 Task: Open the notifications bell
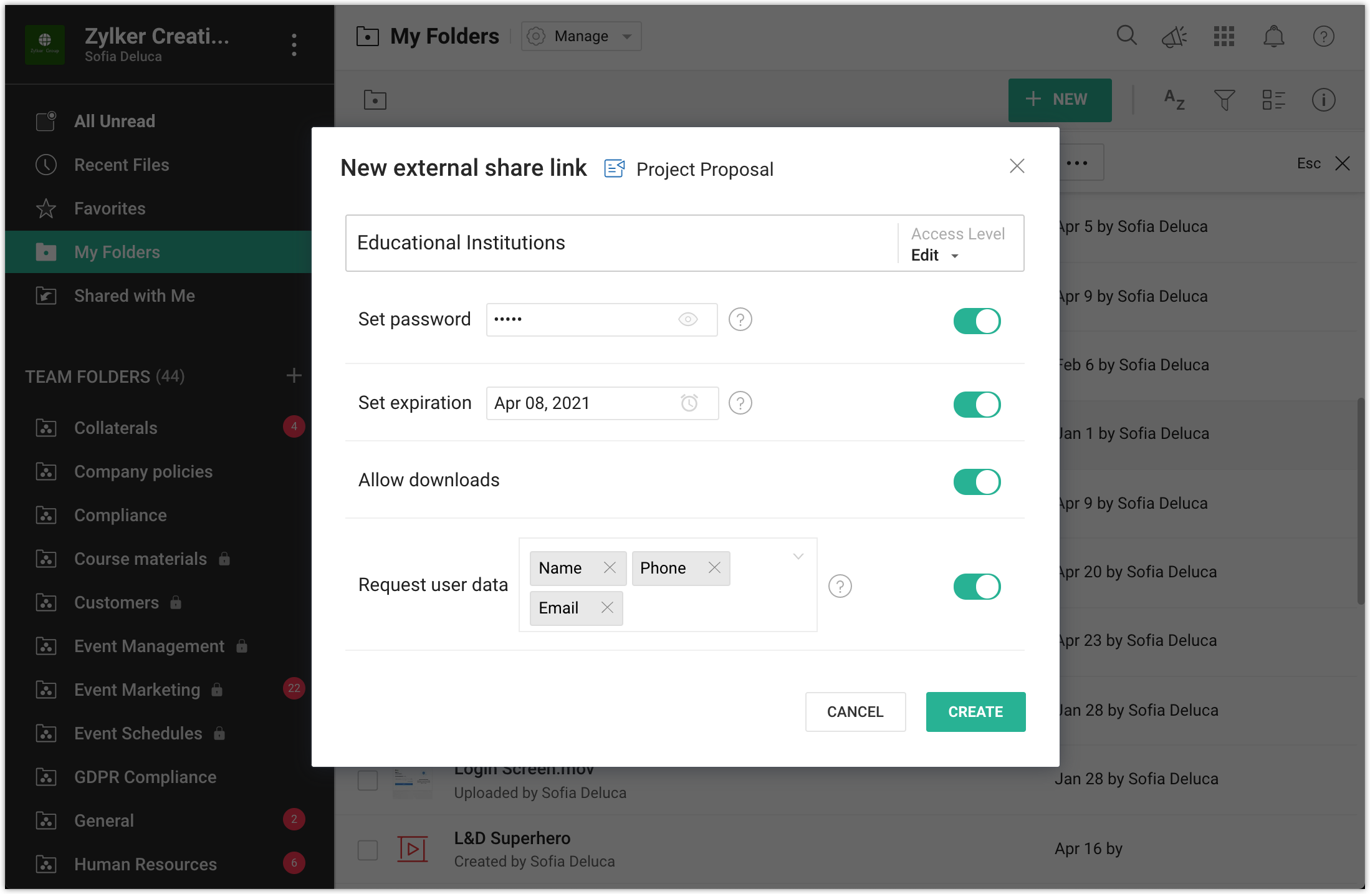[x=1273, y=36]
